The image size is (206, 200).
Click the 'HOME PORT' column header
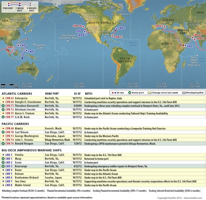coord(52,94)
